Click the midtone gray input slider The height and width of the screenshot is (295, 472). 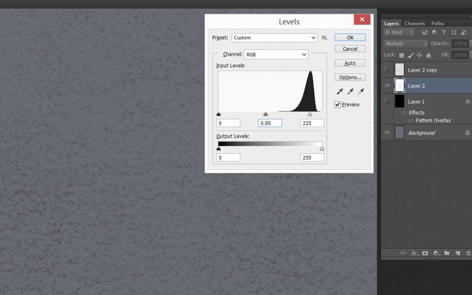pyautogui.click(x=266, y=114)
